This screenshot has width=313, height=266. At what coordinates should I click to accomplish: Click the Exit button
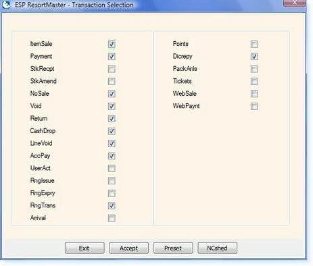[85, 248]
